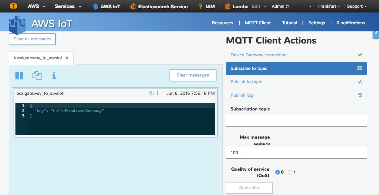Click the Max message capture field
The width and height of the screenshot is (379, 195).
click(x=296, y=153)
